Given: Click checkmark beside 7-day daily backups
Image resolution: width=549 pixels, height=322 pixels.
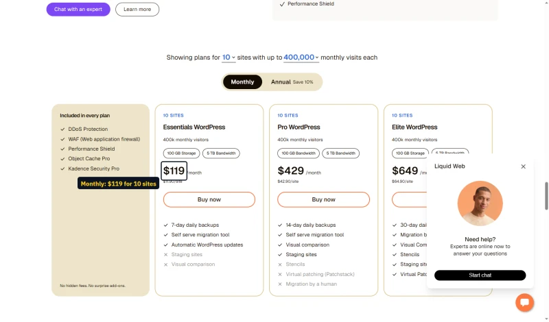Looking at the screenshot, I should tap(165, 225).
